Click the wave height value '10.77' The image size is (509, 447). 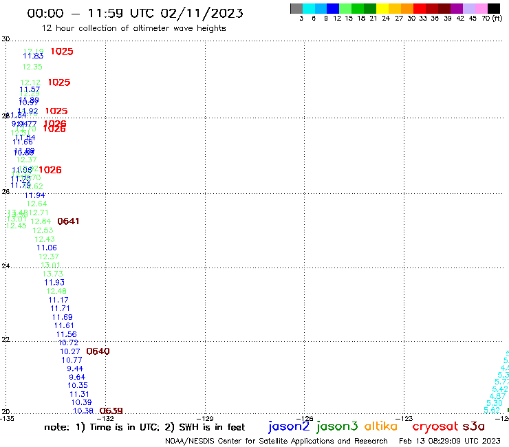point(72,360)
